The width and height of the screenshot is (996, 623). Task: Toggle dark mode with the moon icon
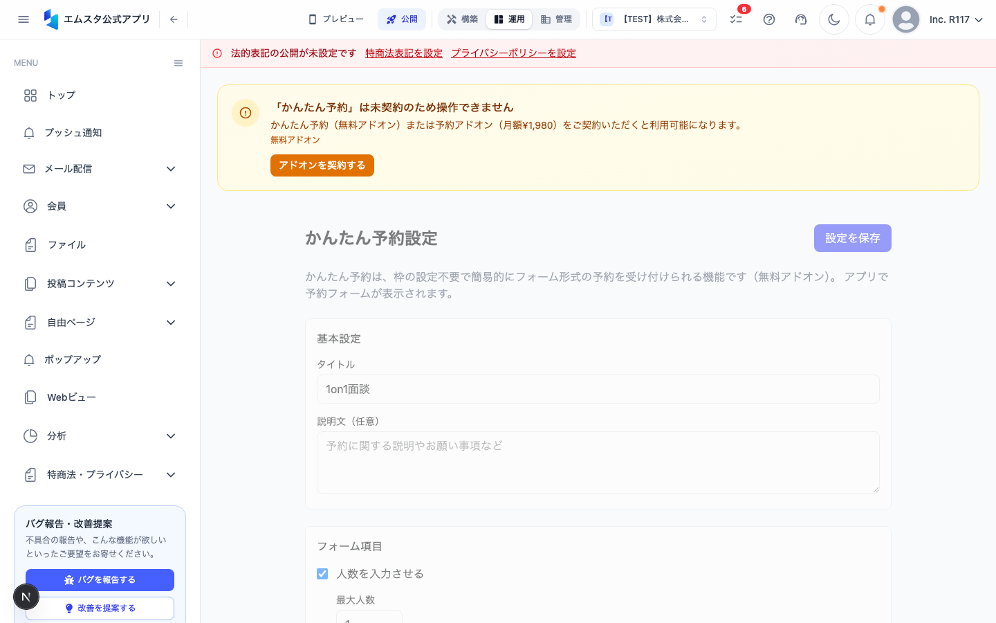(834, 19)
